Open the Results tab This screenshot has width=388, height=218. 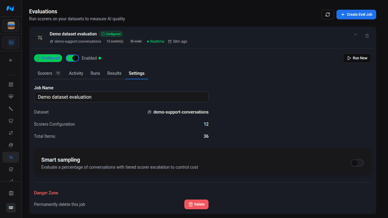pyautogui.click(x=114, y=73)
